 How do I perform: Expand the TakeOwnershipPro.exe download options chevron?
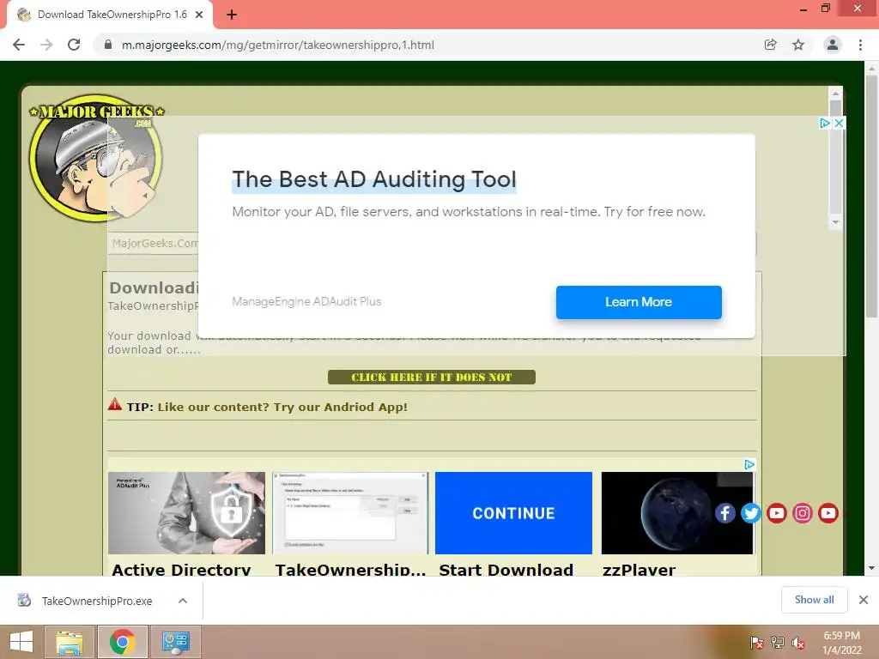183,601
